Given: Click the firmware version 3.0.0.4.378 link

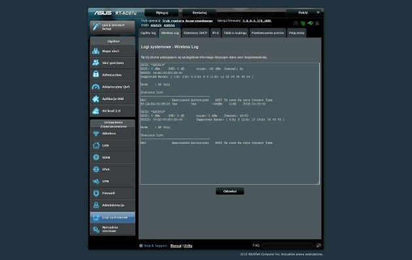Looking at the screenshot, I should tap(257, 21).
